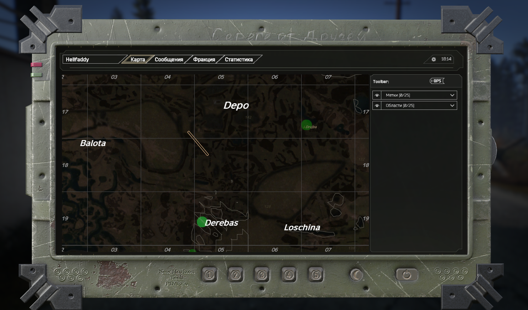Open settings with the gear icon
Image resolution: width=528 pixels, height=310 pixels.
(433, 59)
